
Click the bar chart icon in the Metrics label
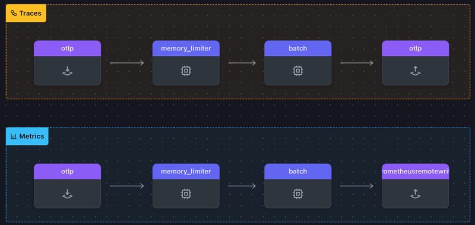pyautogui.click(x=13, y=137)
